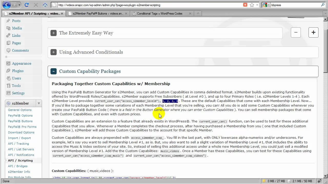The width and height of the screenshot is (328, 184).
Task: Bookmark this page with the star icon
Action: (x=252, y=5)
